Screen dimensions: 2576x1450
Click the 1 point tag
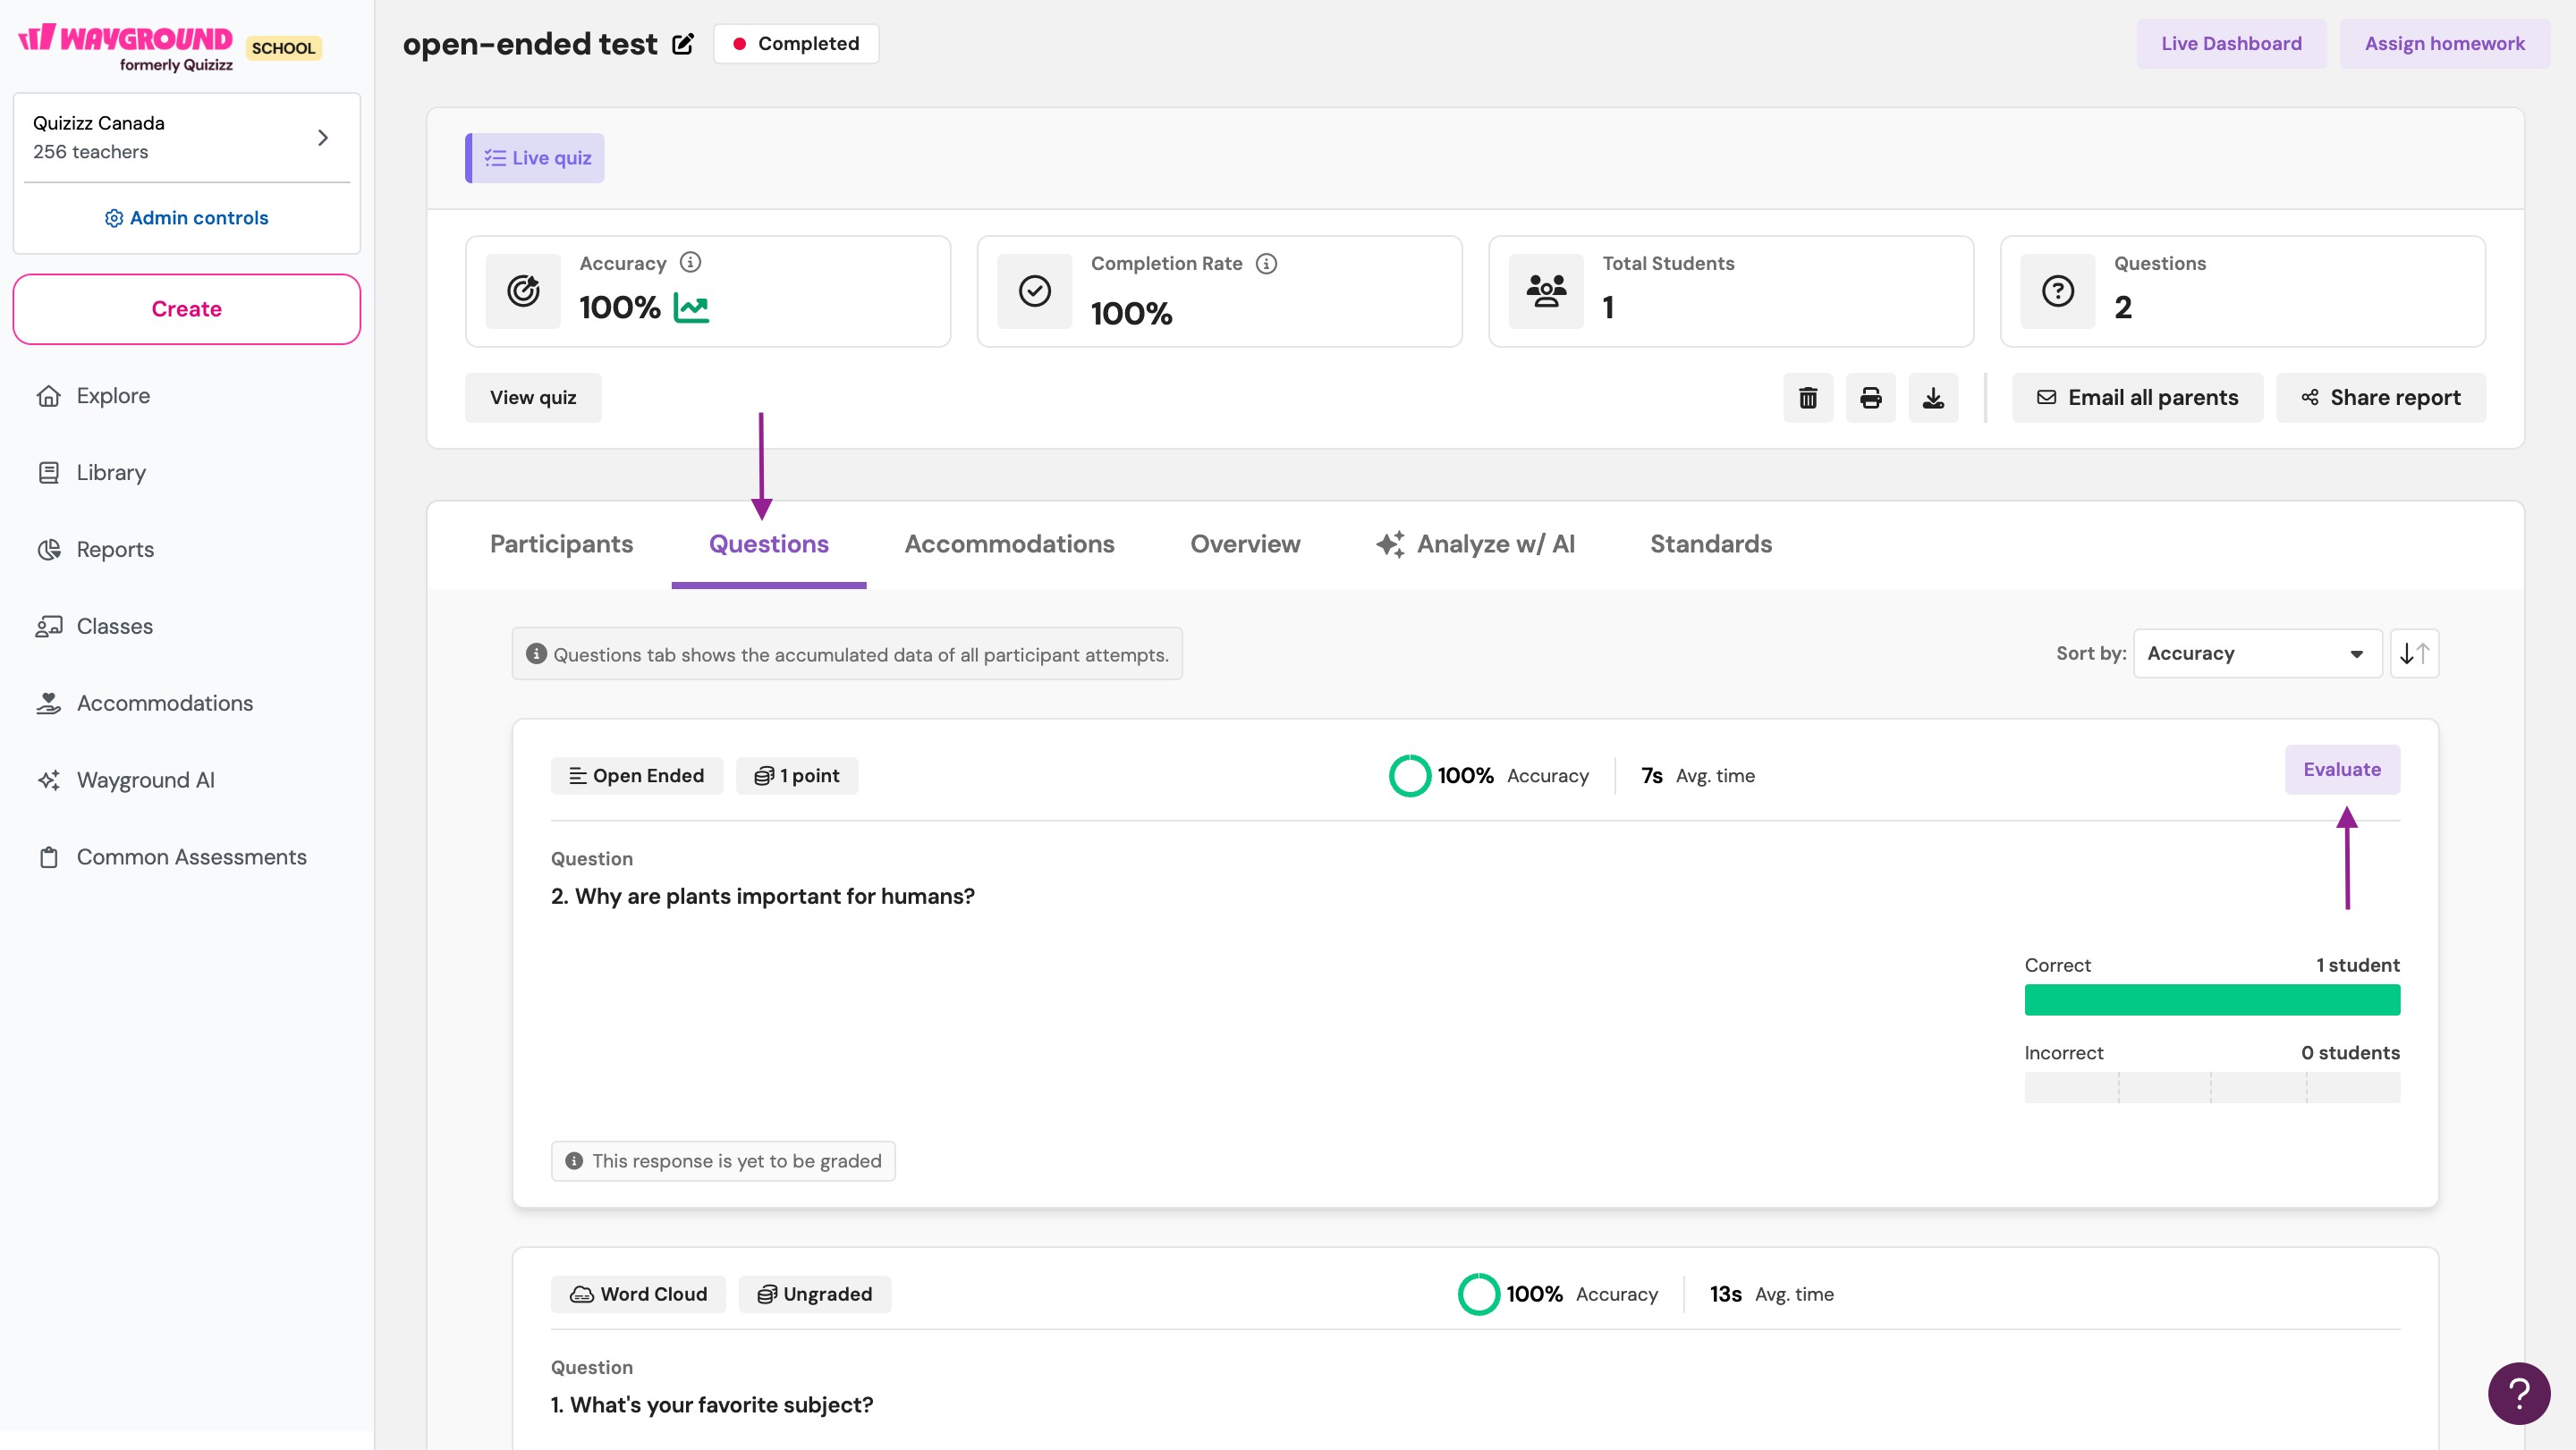click(x=797, y=775)
